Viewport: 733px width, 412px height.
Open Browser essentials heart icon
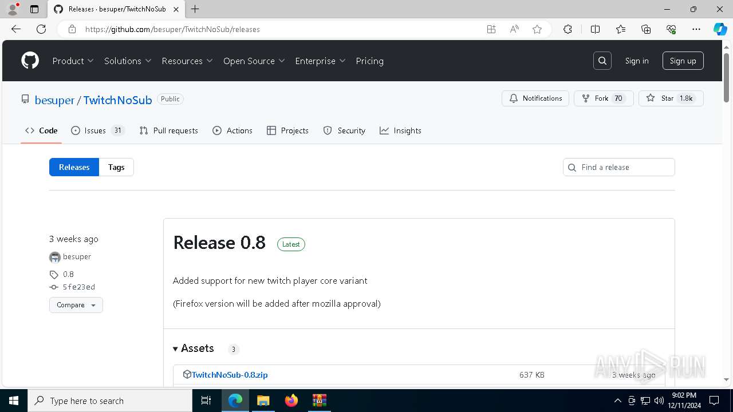click(x=671, y=29)
